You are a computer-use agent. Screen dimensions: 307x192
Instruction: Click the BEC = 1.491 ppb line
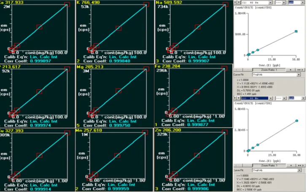coord(247,94)
